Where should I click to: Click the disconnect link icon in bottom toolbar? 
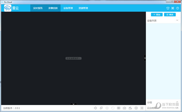point(101,108)
